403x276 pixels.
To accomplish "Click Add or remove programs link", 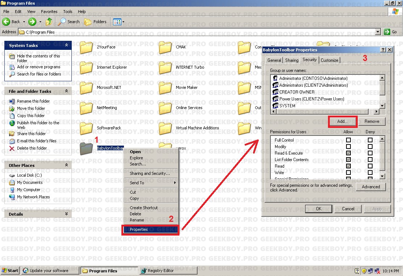I will coord(38,67).
